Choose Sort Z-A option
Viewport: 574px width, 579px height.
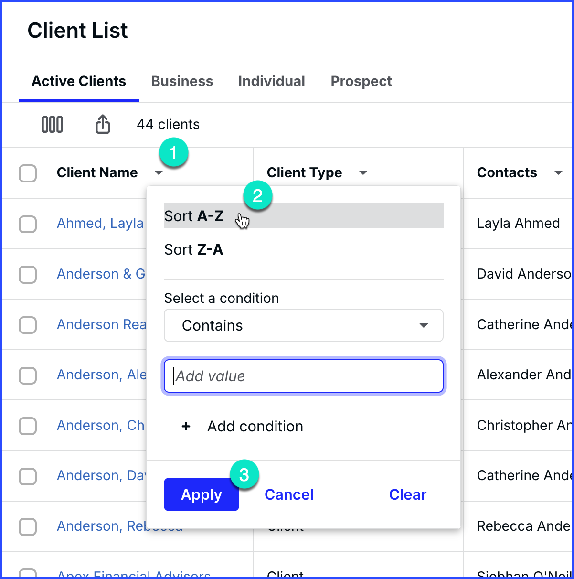[194, 249]
